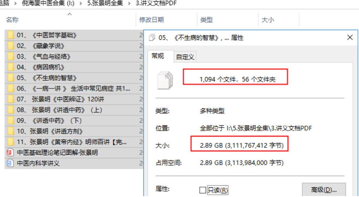Click folder icon of 10、张景明《讲透方剂》

click(11, 131)
